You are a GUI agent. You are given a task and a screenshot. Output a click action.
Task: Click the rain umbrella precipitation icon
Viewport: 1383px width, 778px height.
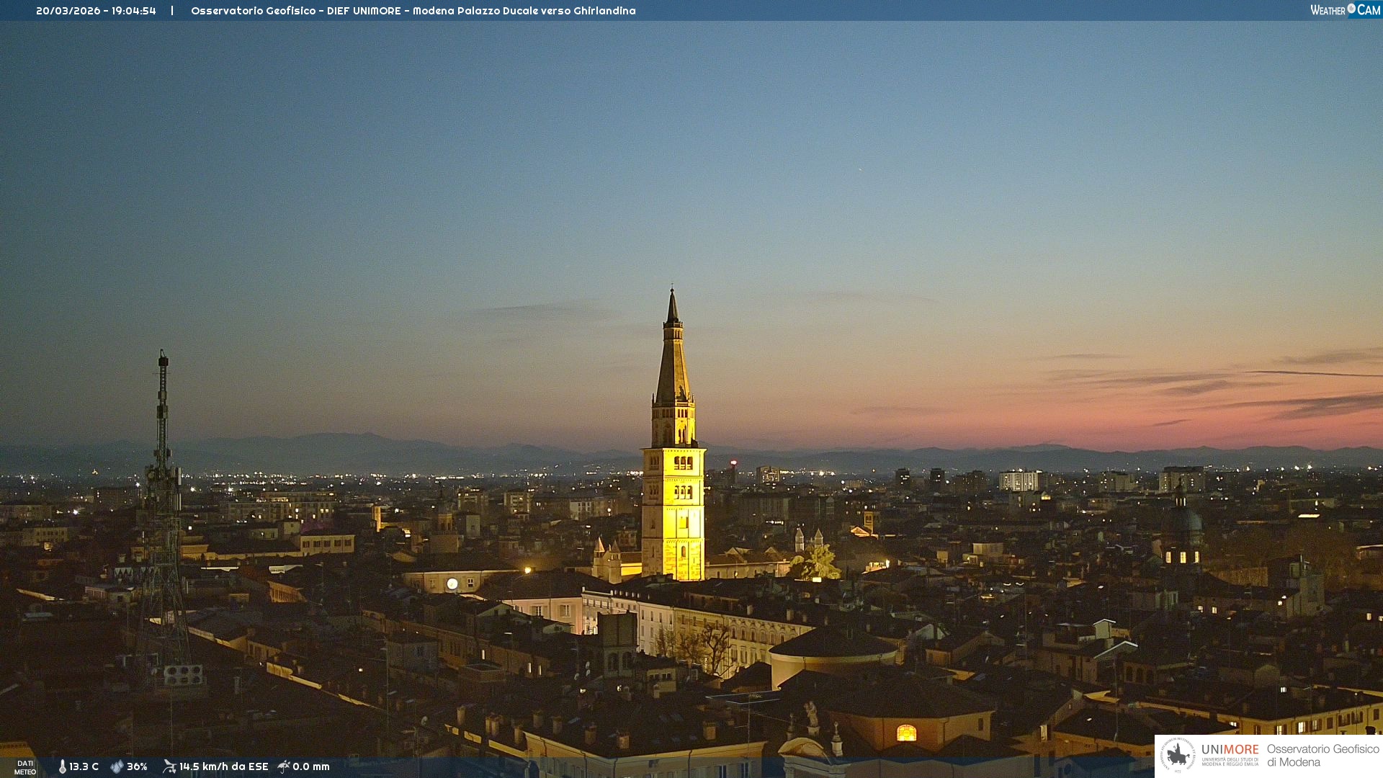pyautogui.click(x=284, y=766)
